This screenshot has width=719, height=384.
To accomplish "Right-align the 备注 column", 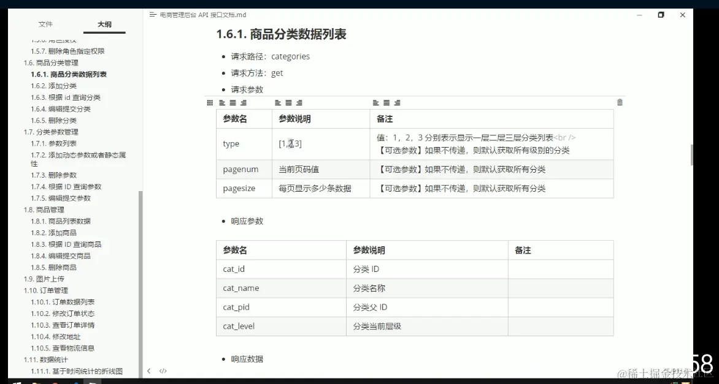I will coord(396,102).
